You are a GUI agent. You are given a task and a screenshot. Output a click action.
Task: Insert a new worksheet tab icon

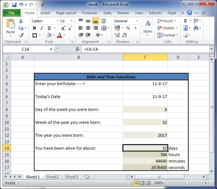(87, 177)
